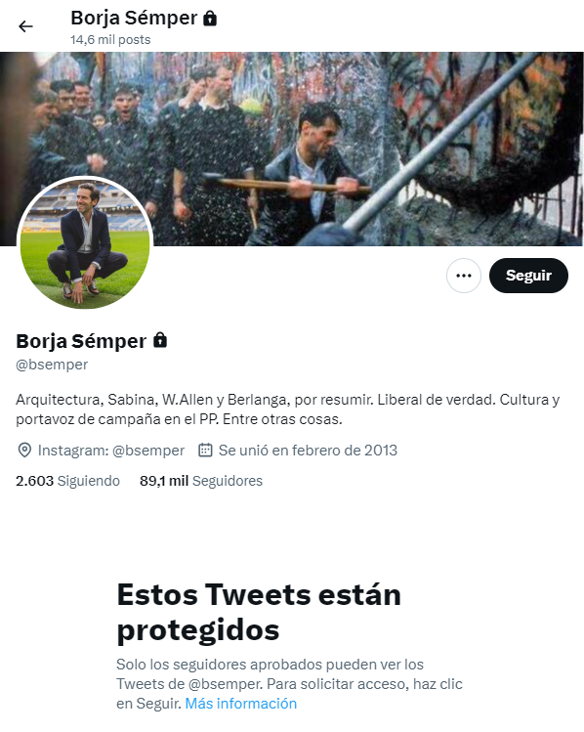This screenshot has width=584, height=732.
Task: Click the Estos Tweets están protegidos heading
Action: click(259, 612)
